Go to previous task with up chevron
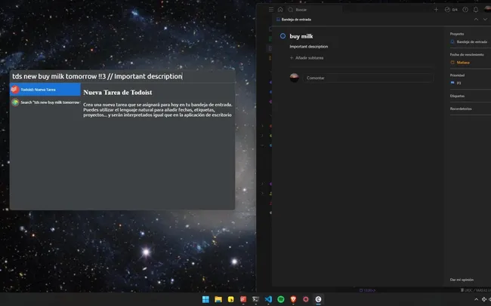491x306 pixels. coord(476,20)
